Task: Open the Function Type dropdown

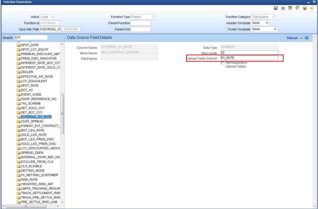Action: point(143,17)
